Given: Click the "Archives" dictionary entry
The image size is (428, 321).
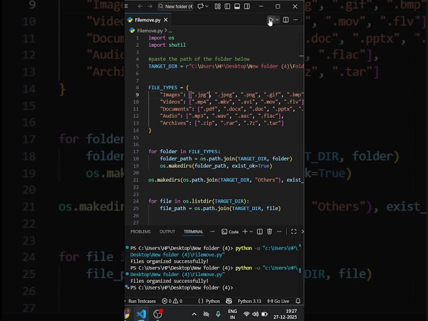Looking at the screenshot, I should (222, 123).
